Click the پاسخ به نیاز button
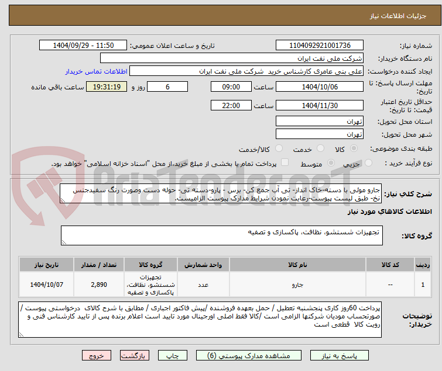Screen dimensions: 442x371 click(339, 356)
